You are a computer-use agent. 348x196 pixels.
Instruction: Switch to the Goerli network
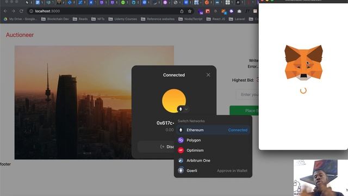point(213,170)
